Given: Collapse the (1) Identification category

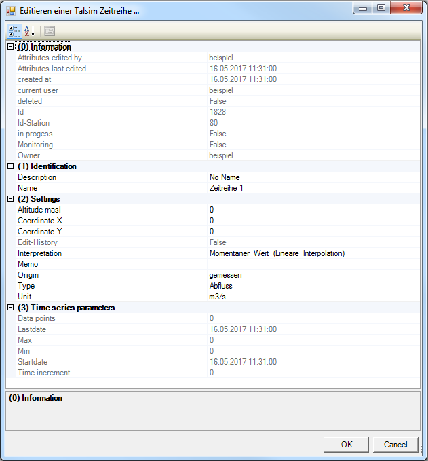Looking at the screenshot, I should coord(10,166).
